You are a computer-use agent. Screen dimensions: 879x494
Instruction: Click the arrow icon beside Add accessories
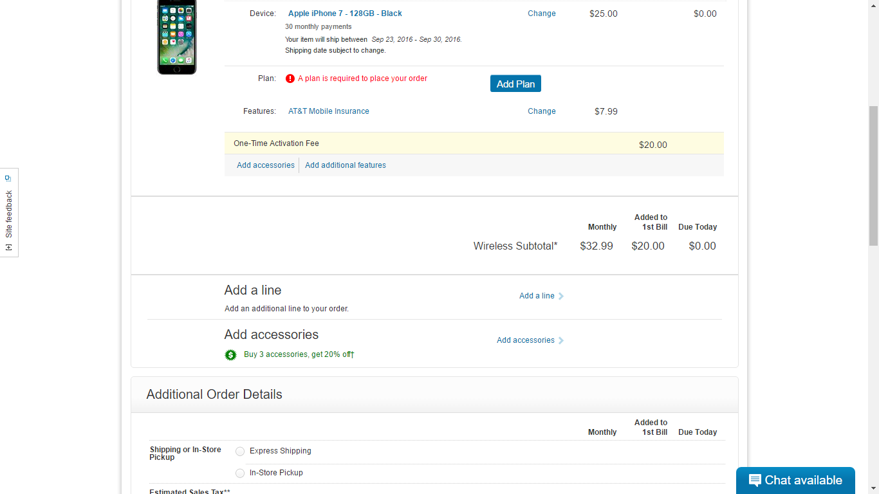pyautogui.click(x=561, y=340)
